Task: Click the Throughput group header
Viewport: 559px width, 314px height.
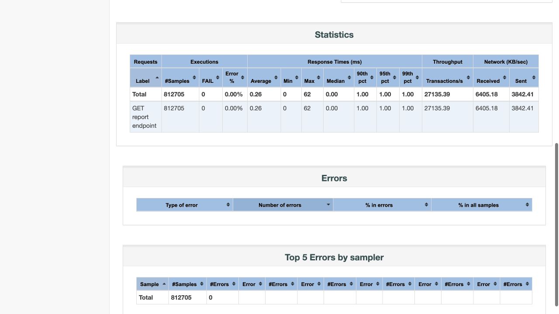Action: [x=448, y=61]
